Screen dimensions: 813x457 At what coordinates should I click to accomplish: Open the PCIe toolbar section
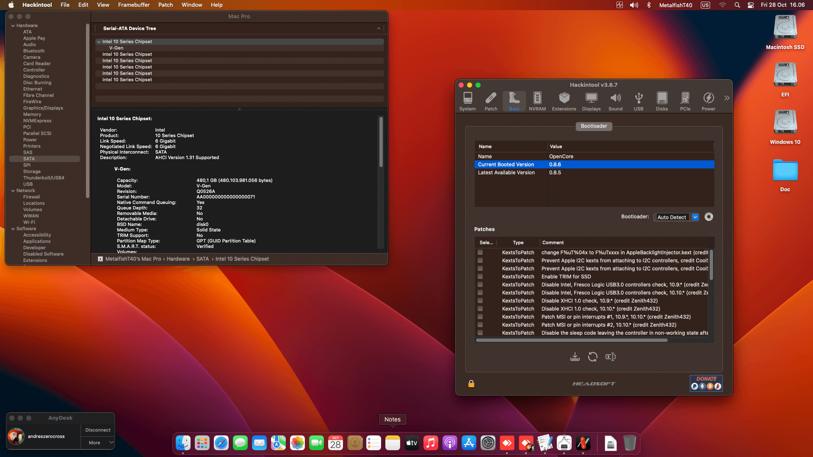[685, 102]
